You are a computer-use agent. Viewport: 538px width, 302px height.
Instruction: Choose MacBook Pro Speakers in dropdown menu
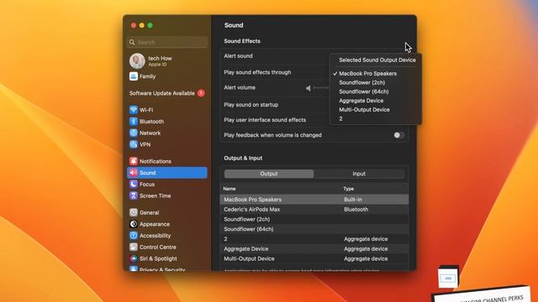click(367, 73)
